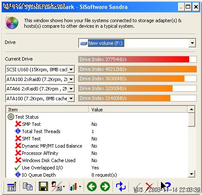Open the arrow next to bar chart icon
The height and width of the screenshot is (195, 202).
click(80, 186)
